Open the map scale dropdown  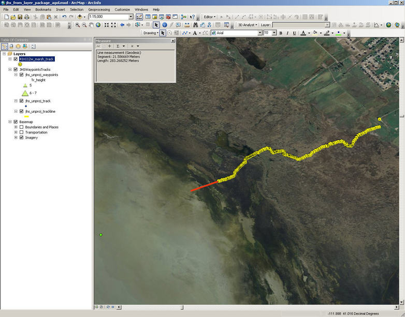(131, 17)
